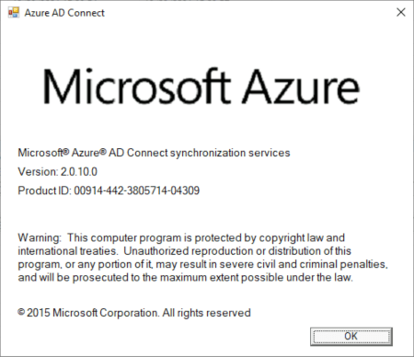Click the 2015 Microsoft Corporation text
The image size is (414, 357).
coord(93,313)
